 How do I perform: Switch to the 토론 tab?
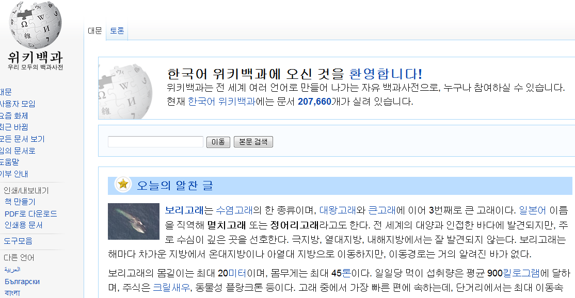pyautogui.click(x=117, y=31)
